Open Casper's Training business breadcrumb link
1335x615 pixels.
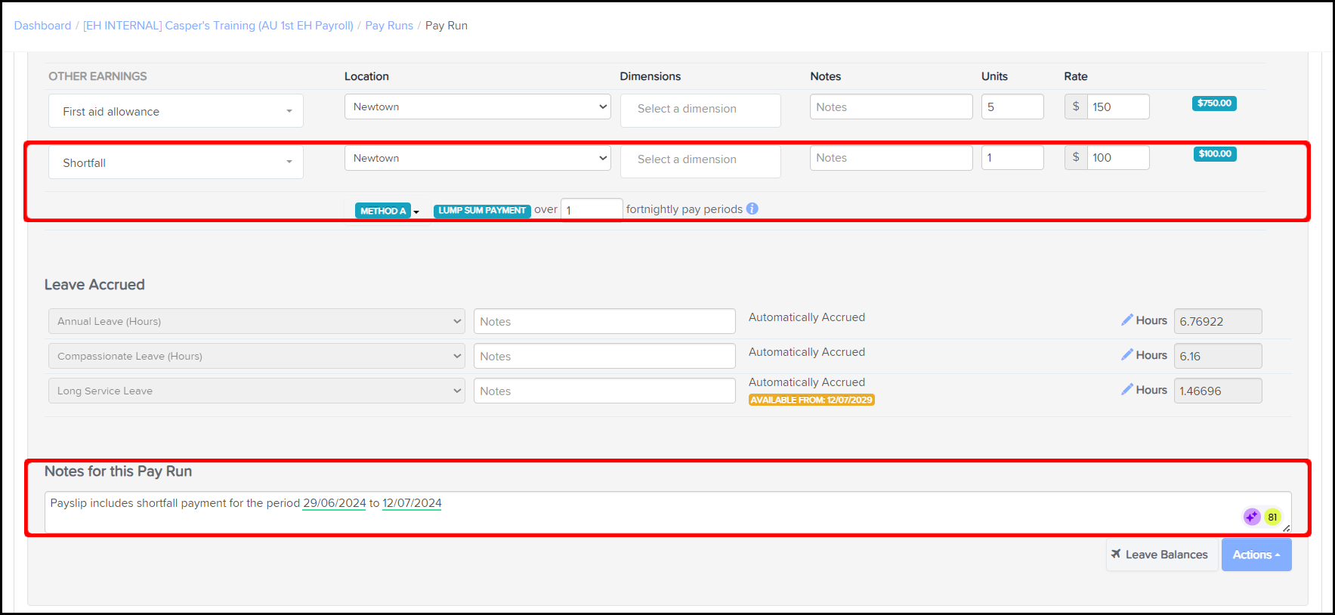218,26
